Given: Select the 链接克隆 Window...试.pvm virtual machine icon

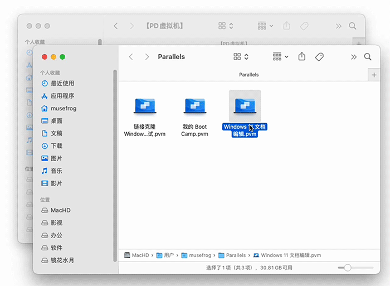Looking at the screenshot, I should (145, 106).
